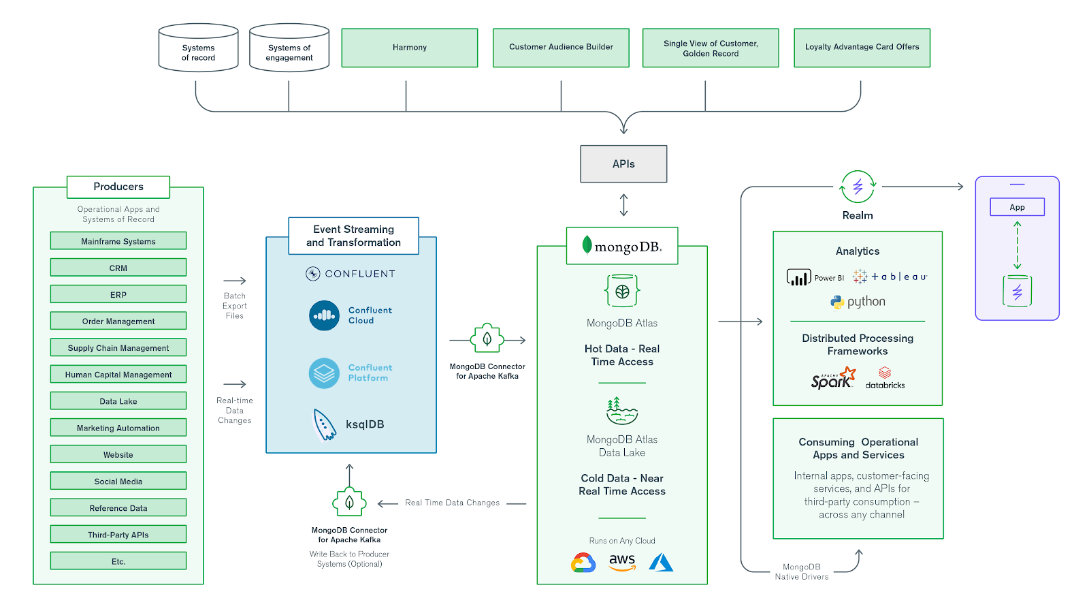Select the CRM producer
This screenshot has width=1089, height=613.
pos(118,268)
